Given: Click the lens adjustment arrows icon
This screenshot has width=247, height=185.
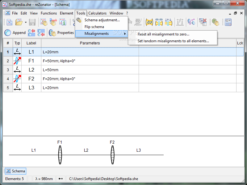Looking at the screenshot, I should click(x=191, y=22).
